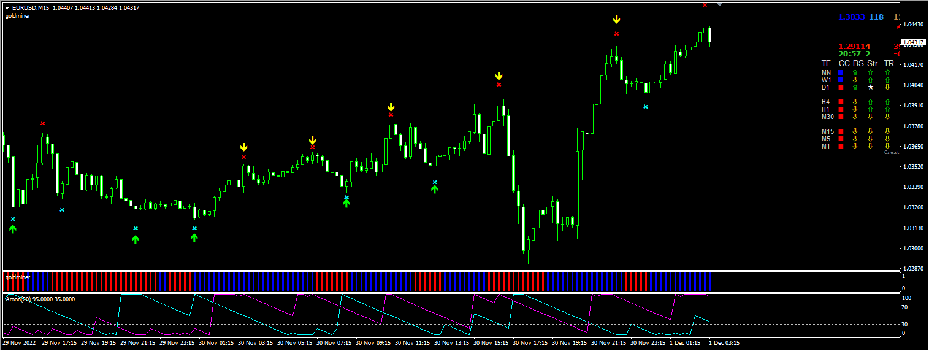Click the M30 row TR down arrow
The height and width of the screenshot is (351, 929).
point(887,117)
